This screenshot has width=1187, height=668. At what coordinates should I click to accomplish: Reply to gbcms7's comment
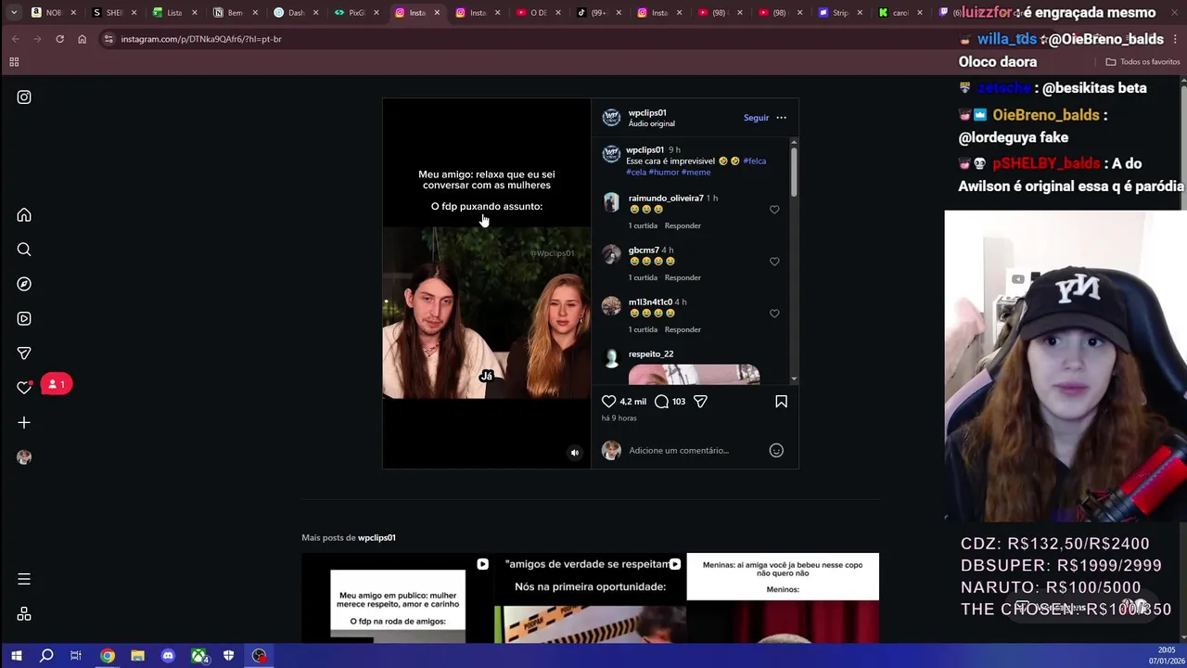click(683, 277)
